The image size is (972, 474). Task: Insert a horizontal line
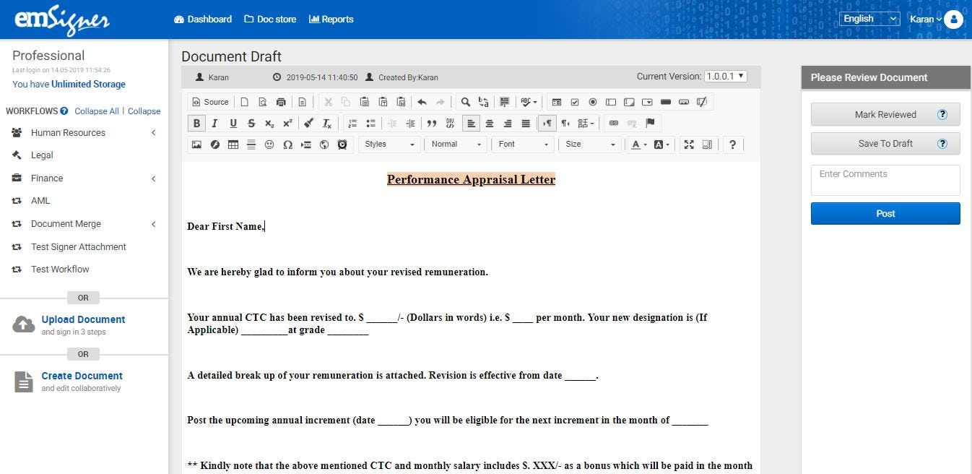click(251, 145)
